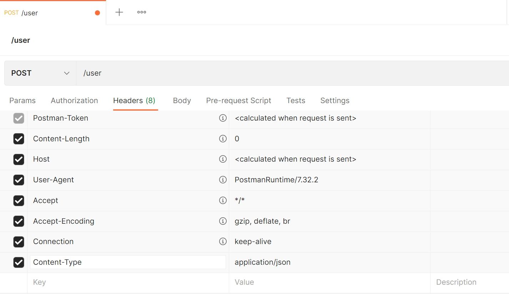View info icon beside Postman-Token header
Viewport: 509px width, 294px height.
pyautogui.click(x=223, y=118)
